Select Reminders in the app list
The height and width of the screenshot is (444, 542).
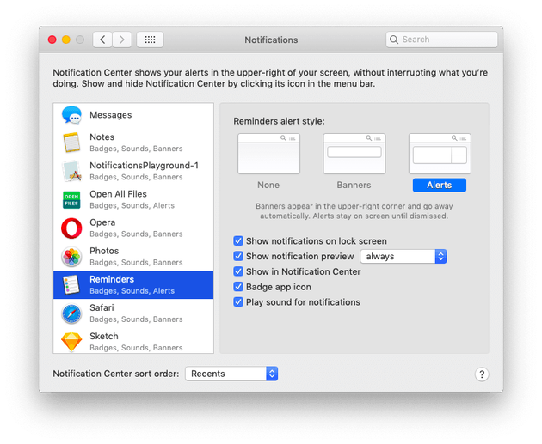pos(133,285)
